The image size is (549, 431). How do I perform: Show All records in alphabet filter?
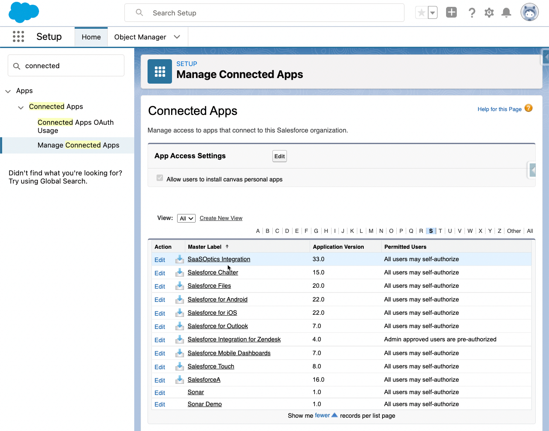(530, 231)
